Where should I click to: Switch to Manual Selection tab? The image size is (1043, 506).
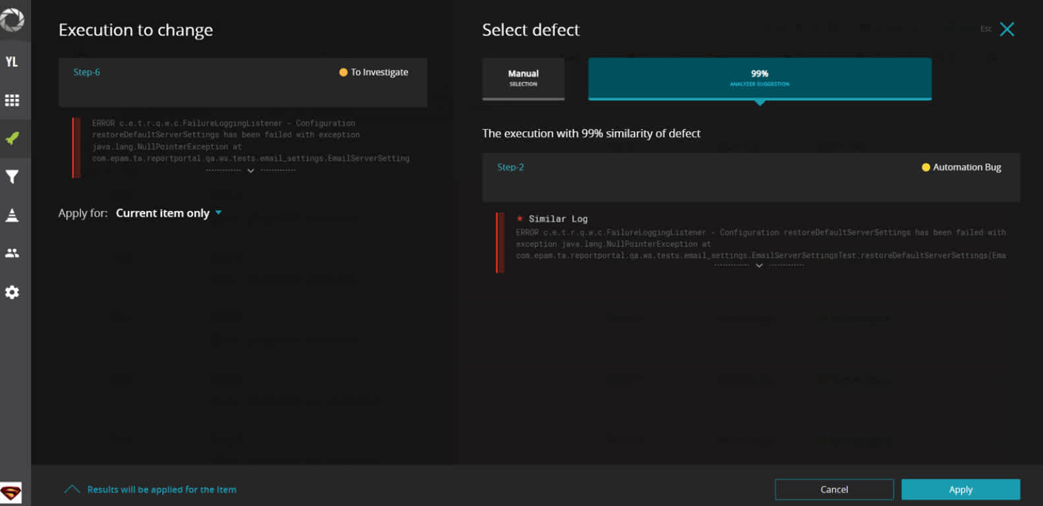(523, 78)
